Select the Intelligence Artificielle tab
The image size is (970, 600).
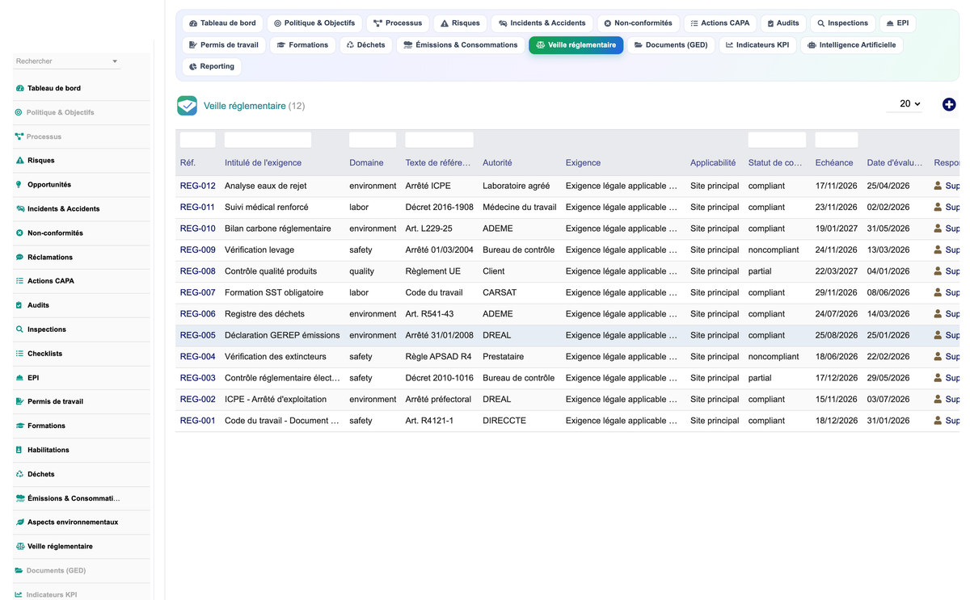(x=851, y=45)
